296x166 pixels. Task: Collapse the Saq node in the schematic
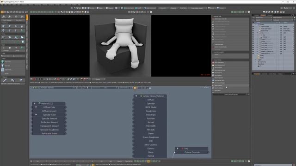(178, 148)
